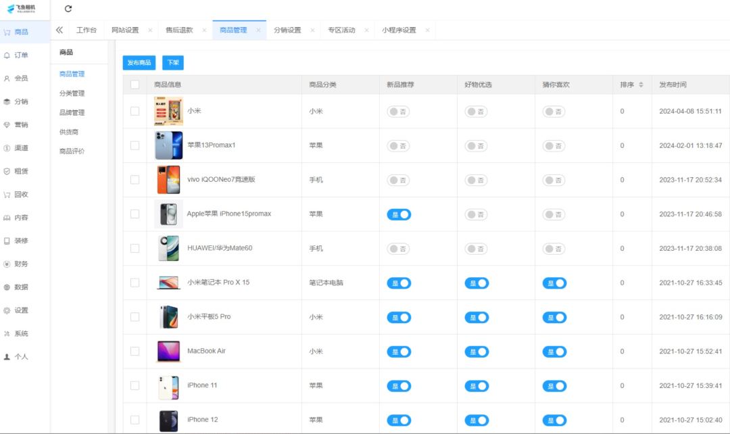
Task: Enable 猜你喜欢 for HUAWEI Mate60
Action: (x=554, y=249)
